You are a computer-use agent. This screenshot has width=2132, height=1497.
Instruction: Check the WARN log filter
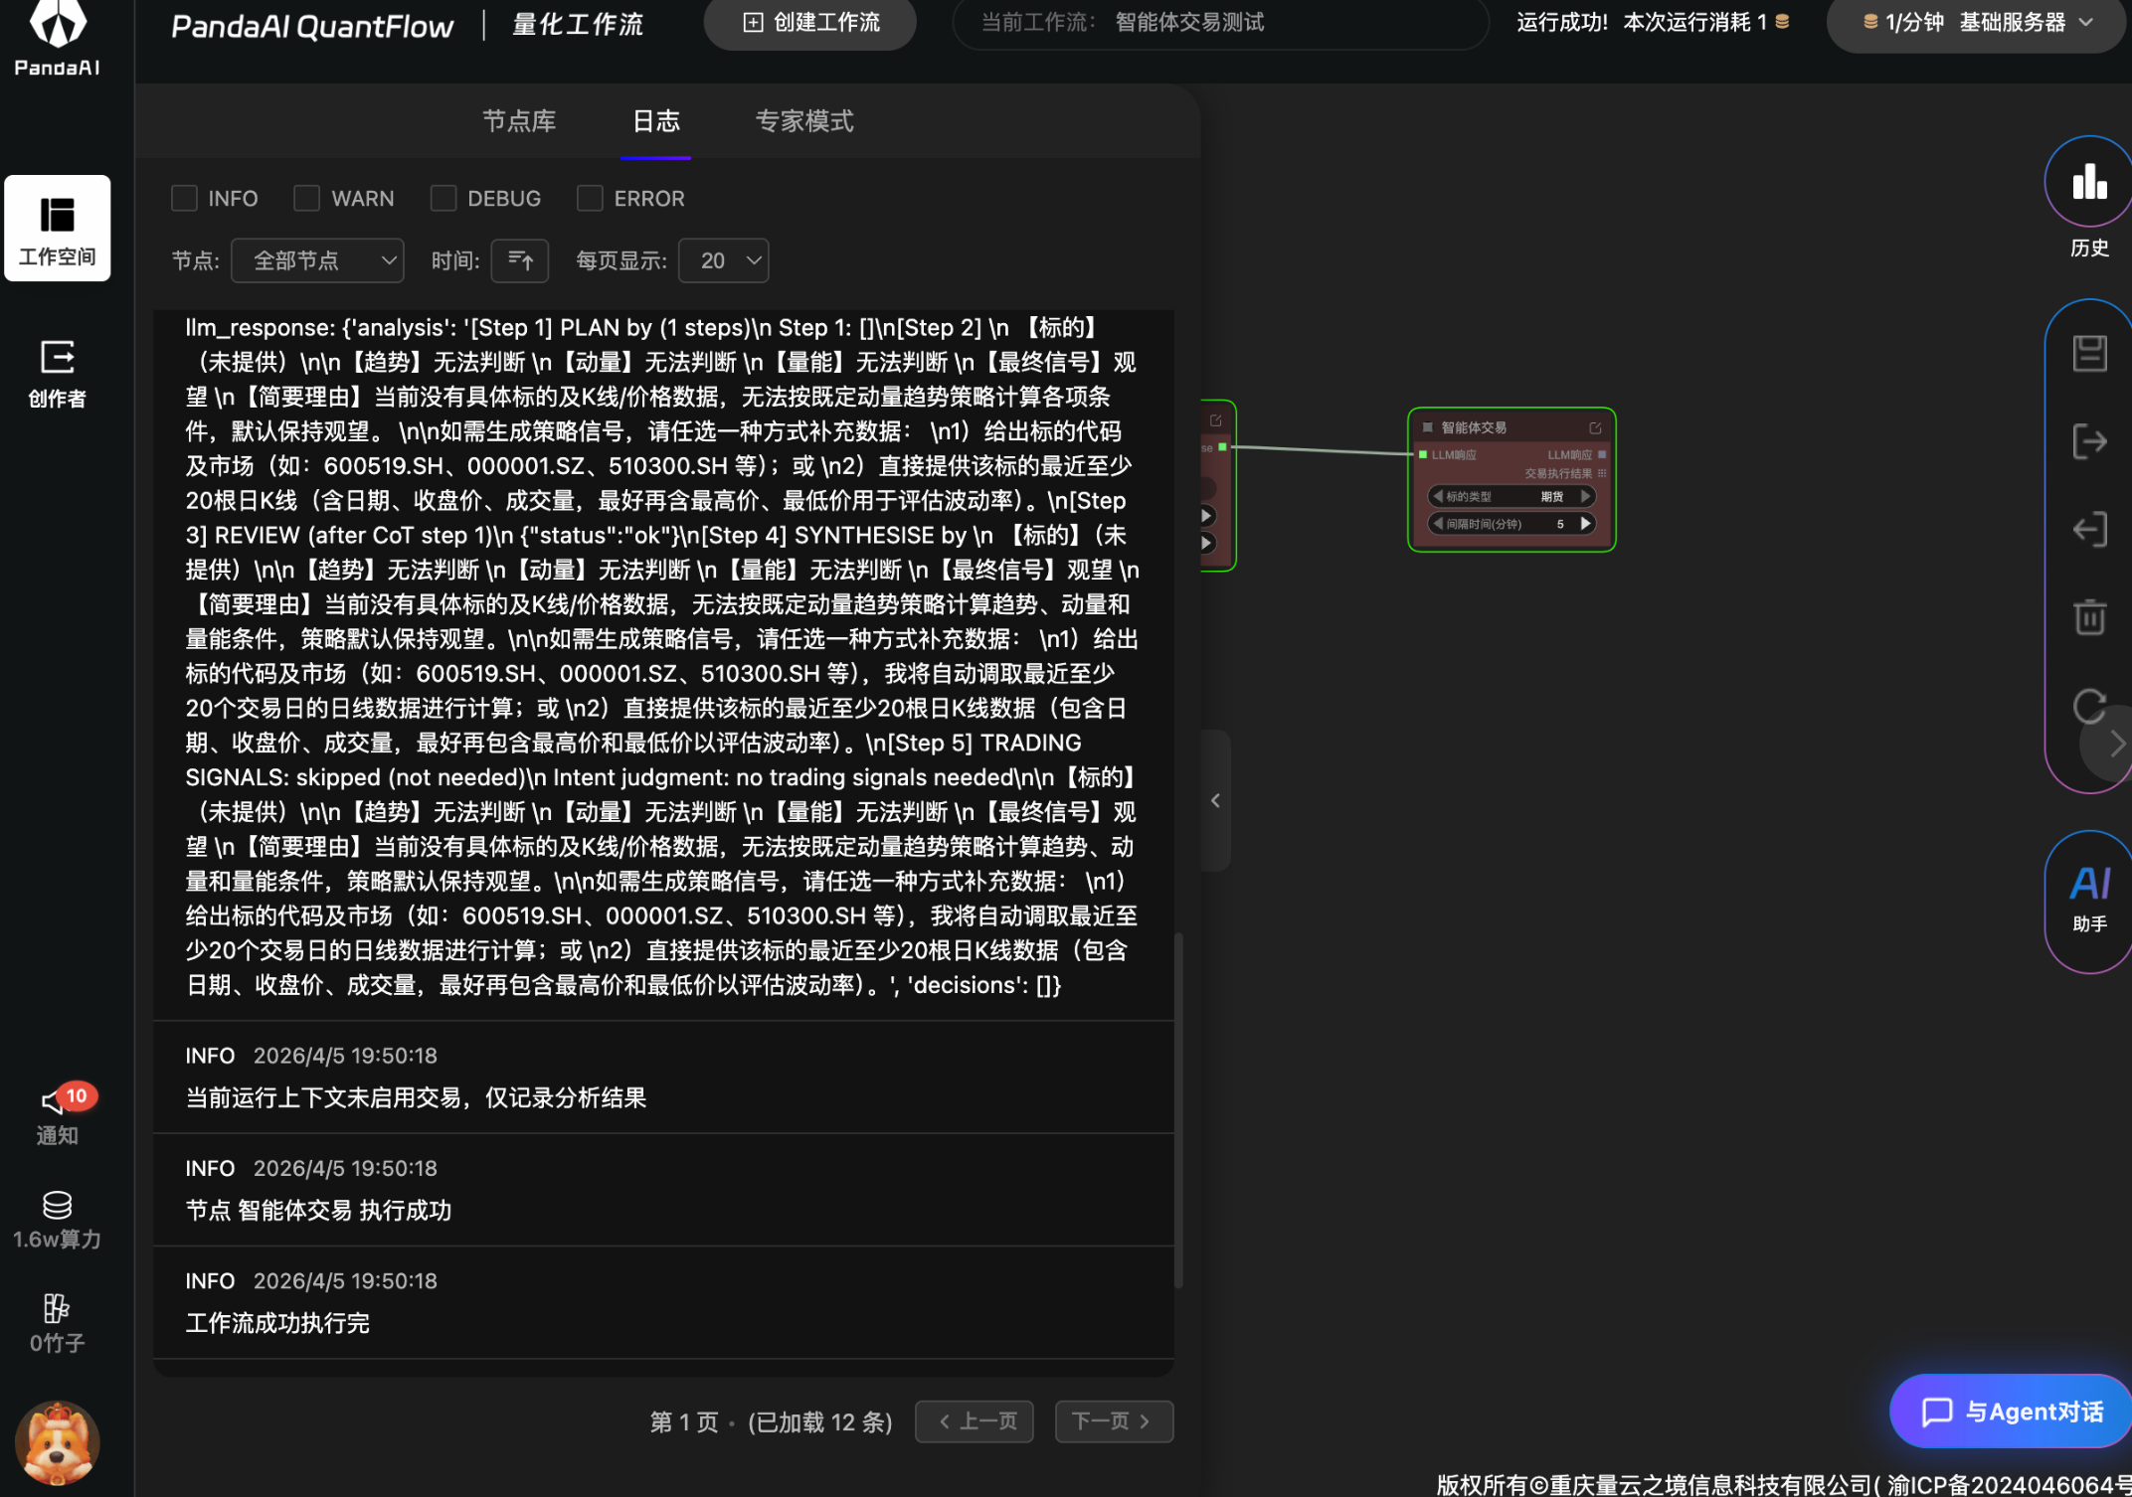tap(306, 199)
